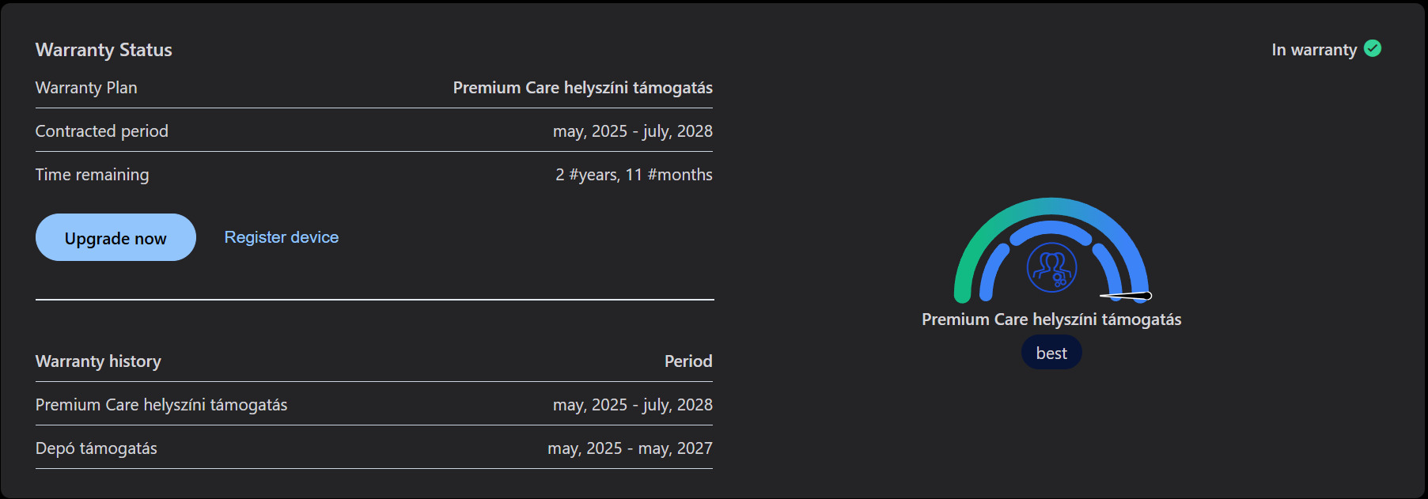
Task: Click the Period column header
Action: click(x=688, y=361)
